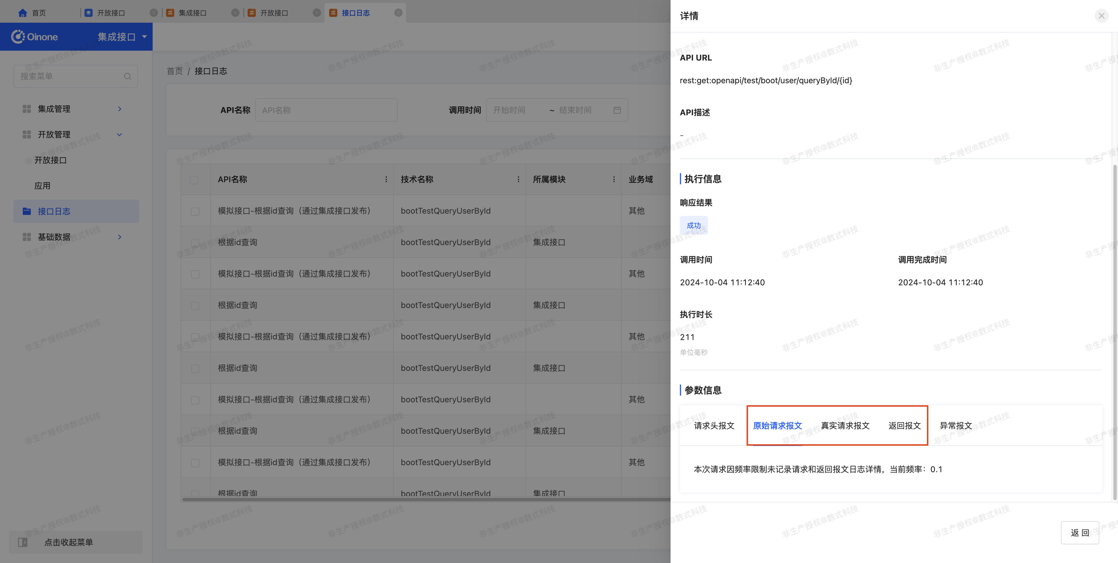
Task: Focus the API名称 filter input
Action: [x=326, y=110]
